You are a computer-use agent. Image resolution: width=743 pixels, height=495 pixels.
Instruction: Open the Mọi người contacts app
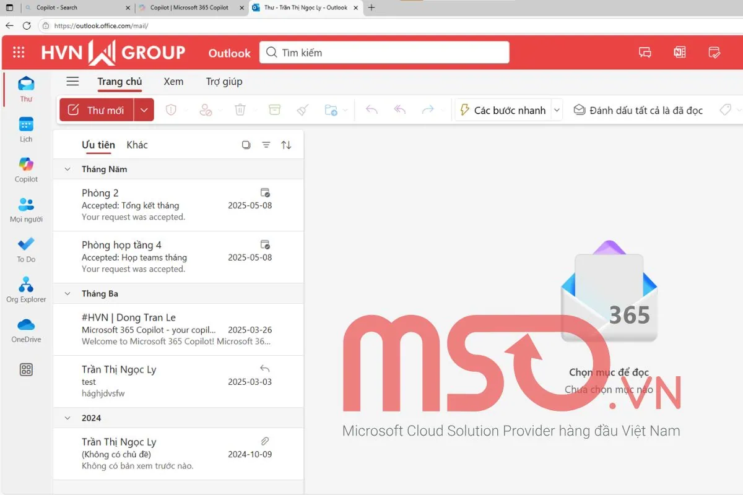pyautogui.click(x=26, y=209)
